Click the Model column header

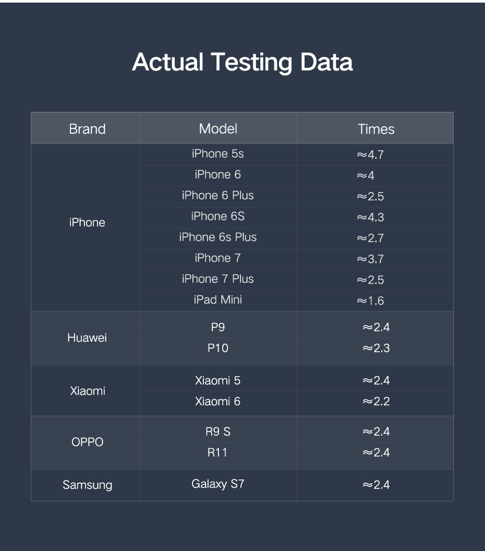(218, 128)
